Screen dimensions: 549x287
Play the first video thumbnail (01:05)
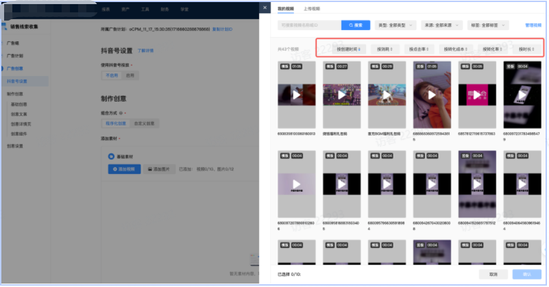[x=295, y=95]
